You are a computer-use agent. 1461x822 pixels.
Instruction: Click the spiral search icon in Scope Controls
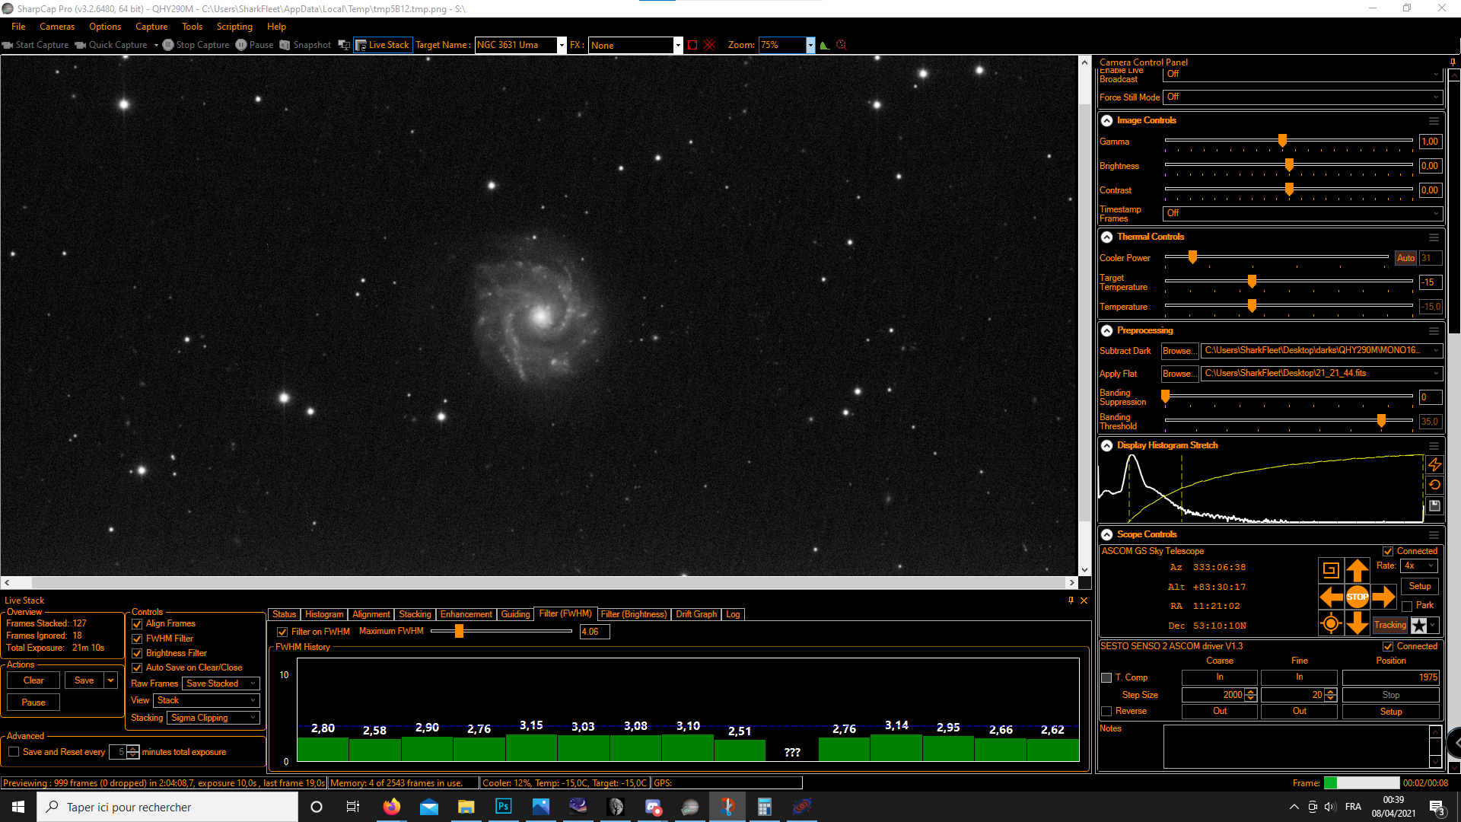[x=1331, y=569]
